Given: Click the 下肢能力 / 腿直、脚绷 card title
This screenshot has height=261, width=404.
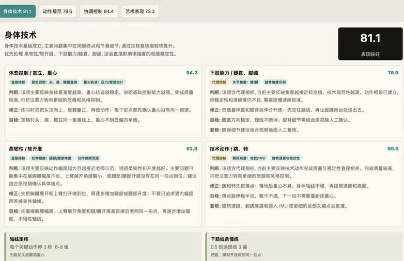Looking at the screenshot, I should pyautogui.click(x=234, y=73).
